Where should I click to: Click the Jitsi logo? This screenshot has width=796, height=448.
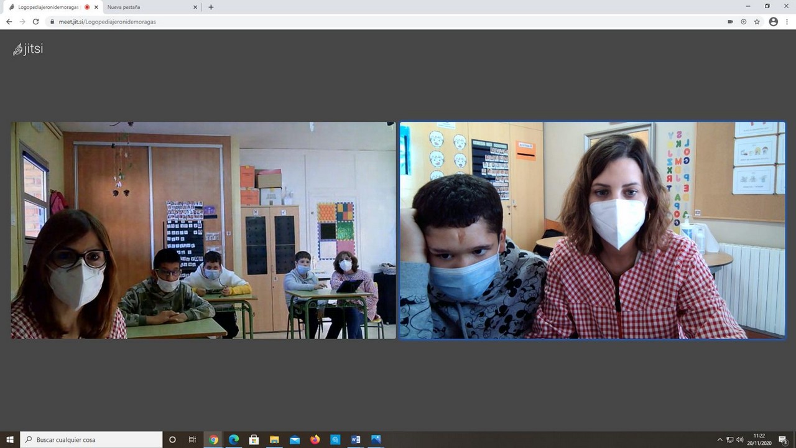tap(28, 49)
